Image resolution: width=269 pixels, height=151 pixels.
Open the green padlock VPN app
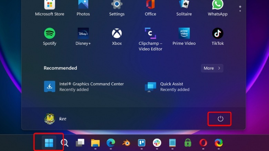188,143
